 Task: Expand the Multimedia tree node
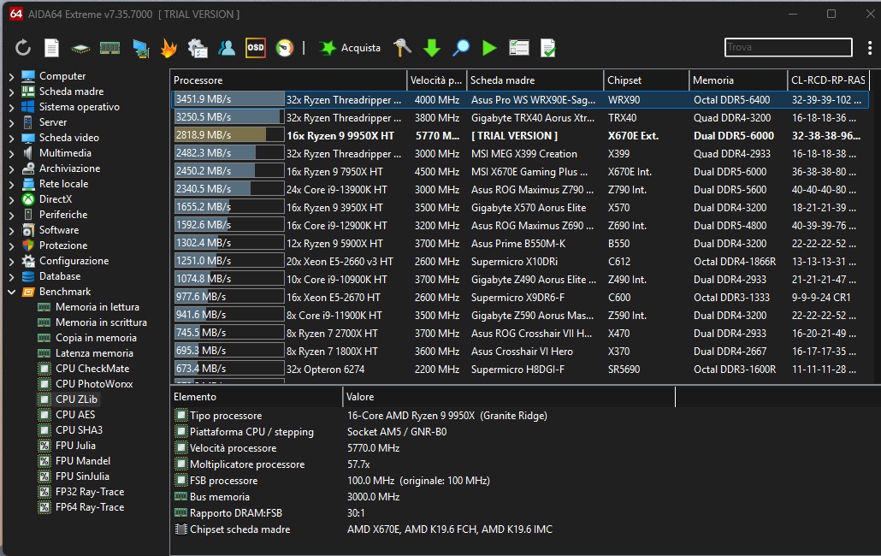[x=11, y=153]
